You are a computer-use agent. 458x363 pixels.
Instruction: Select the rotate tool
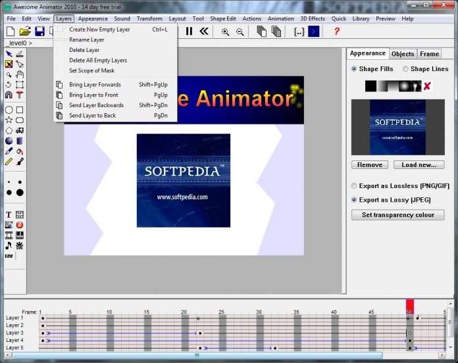coord(9,85)
